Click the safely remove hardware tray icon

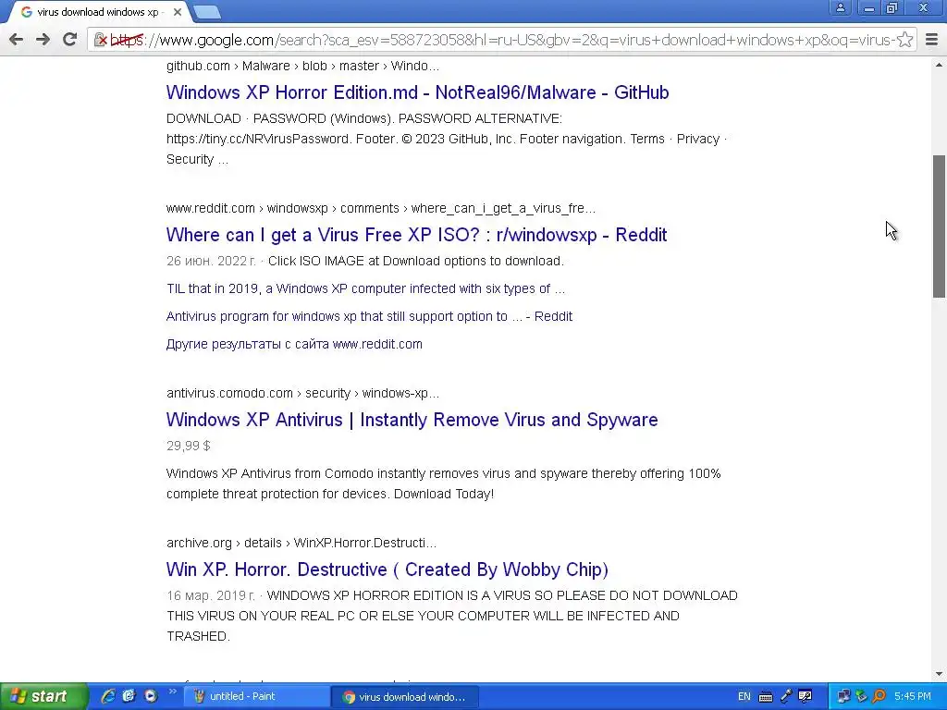861,697
